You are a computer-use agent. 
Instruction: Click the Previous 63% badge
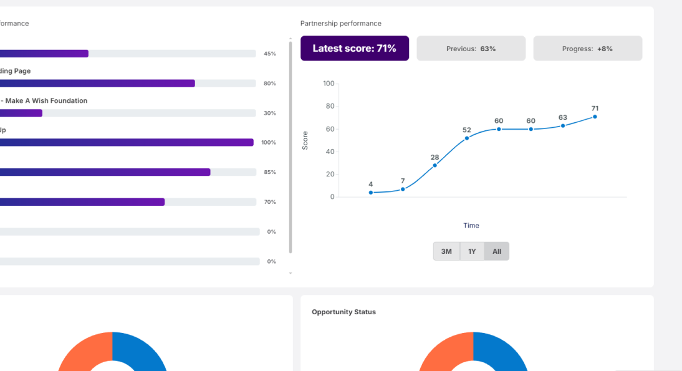(471, 48)
